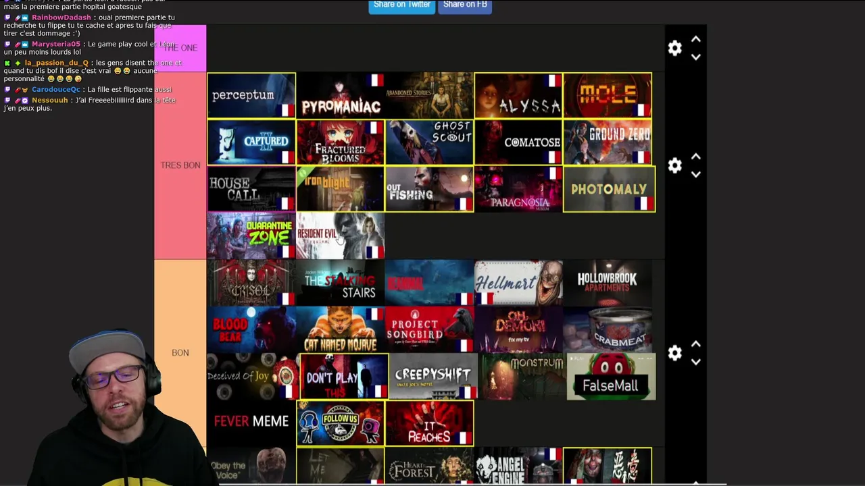The image size is (865, 486).
Task: Pick the Abandoned Stories game tile
Action: (x=430, y=95)
